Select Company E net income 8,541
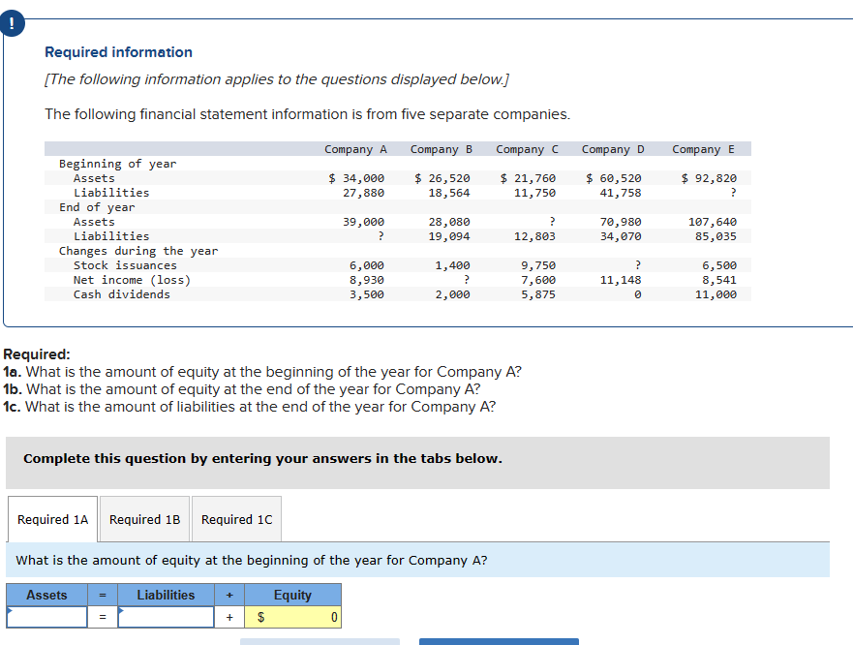Image resolution: width=853 pixels, height=645 pixels. 719,280
